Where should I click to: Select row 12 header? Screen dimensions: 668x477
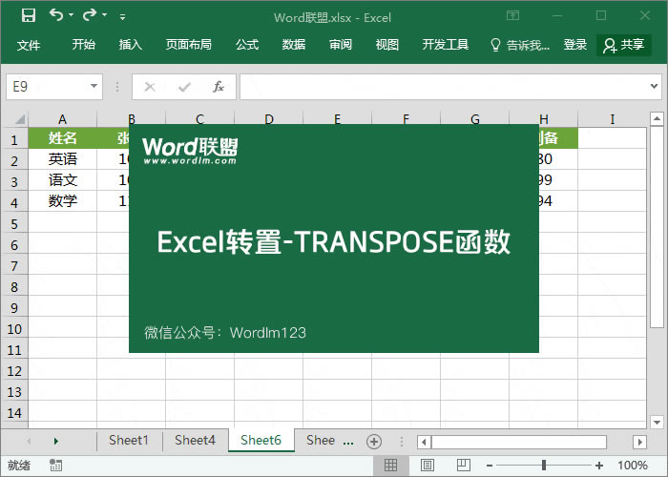pos(14,371)
